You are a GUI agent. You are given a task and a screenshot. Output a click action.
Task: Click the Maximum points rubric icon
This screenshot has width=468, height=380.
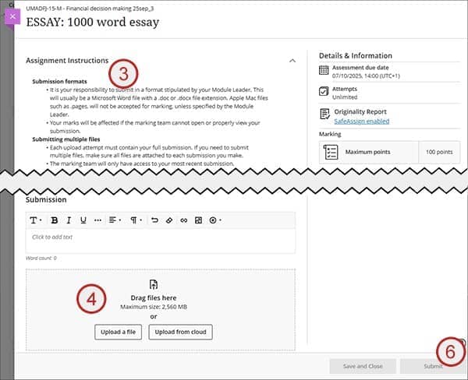point(331,152)
